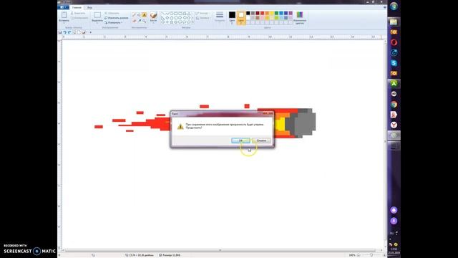Expand the shapes gallery list
The image size is (458, 258).
[x=193, y=22]
